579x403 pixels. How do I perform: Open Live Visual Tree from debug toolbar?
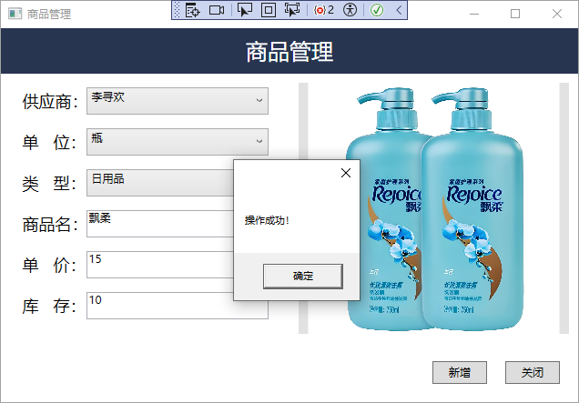(x=192, y=10)
